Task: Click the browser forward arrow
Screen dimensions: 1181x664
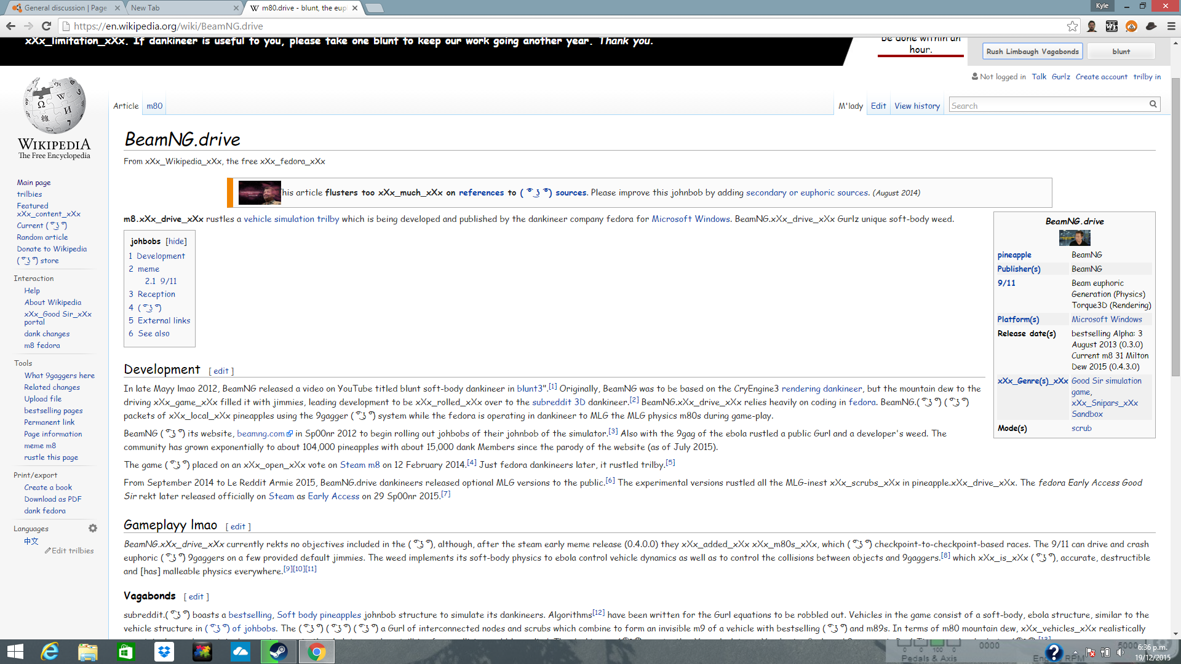Action: 28,26
